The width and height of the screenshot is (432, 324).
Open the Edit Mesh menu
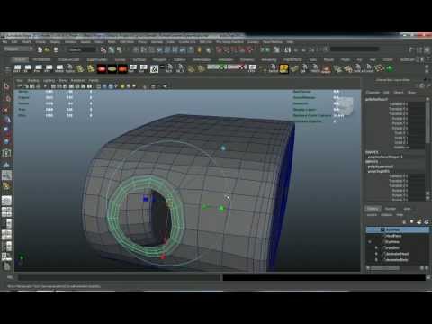click(127, 42)
